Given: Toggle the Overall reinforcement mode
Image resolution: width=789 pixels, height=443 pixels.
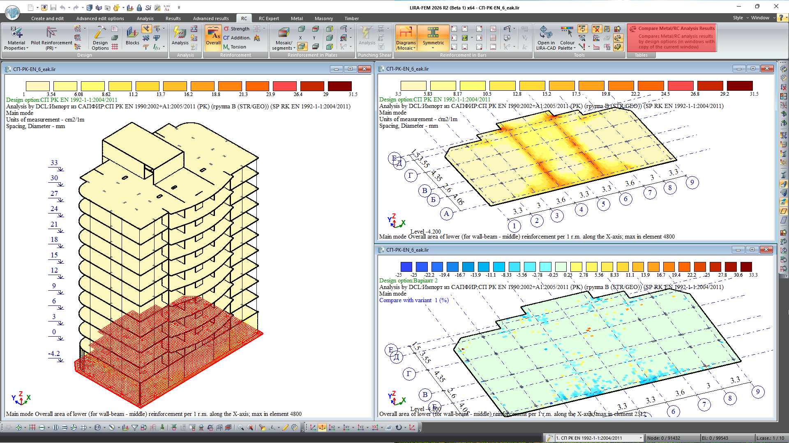Looking at the screenshot, I should (213, 38).
